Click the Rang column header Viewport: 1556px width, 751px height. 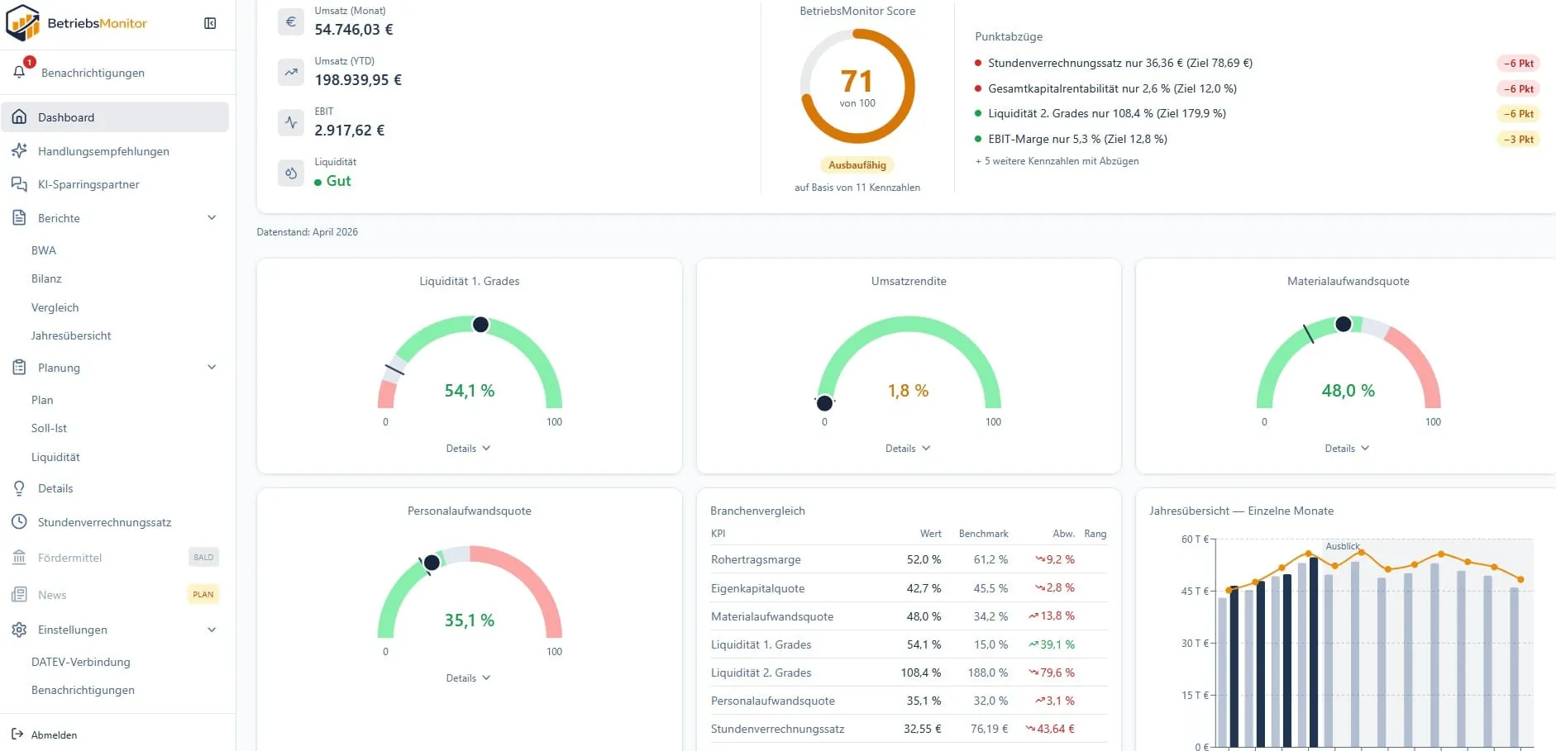pyautogui.click(x=1095, y=534)
